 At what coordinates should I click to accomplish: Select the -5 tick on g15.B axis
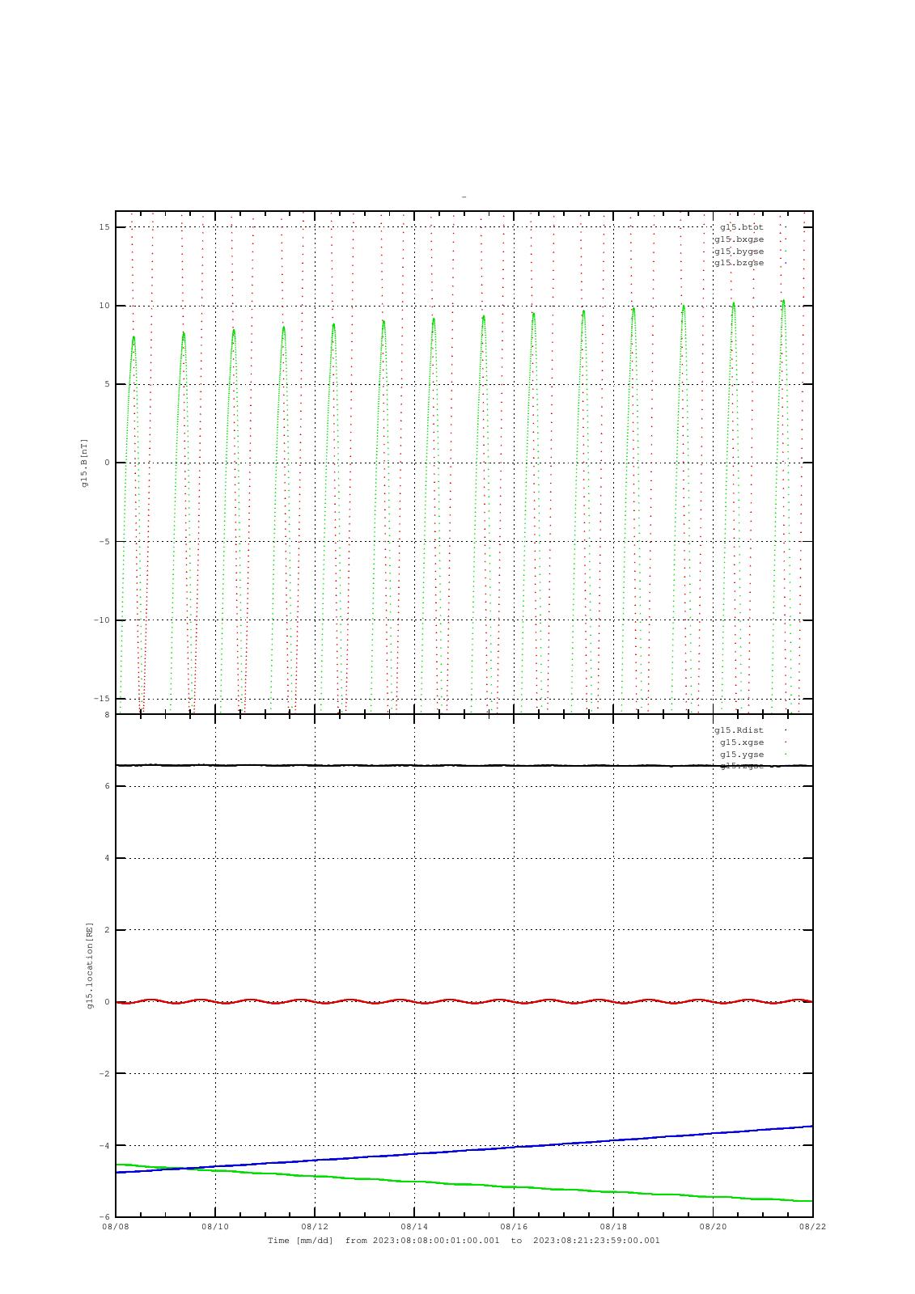click(104, 542)
